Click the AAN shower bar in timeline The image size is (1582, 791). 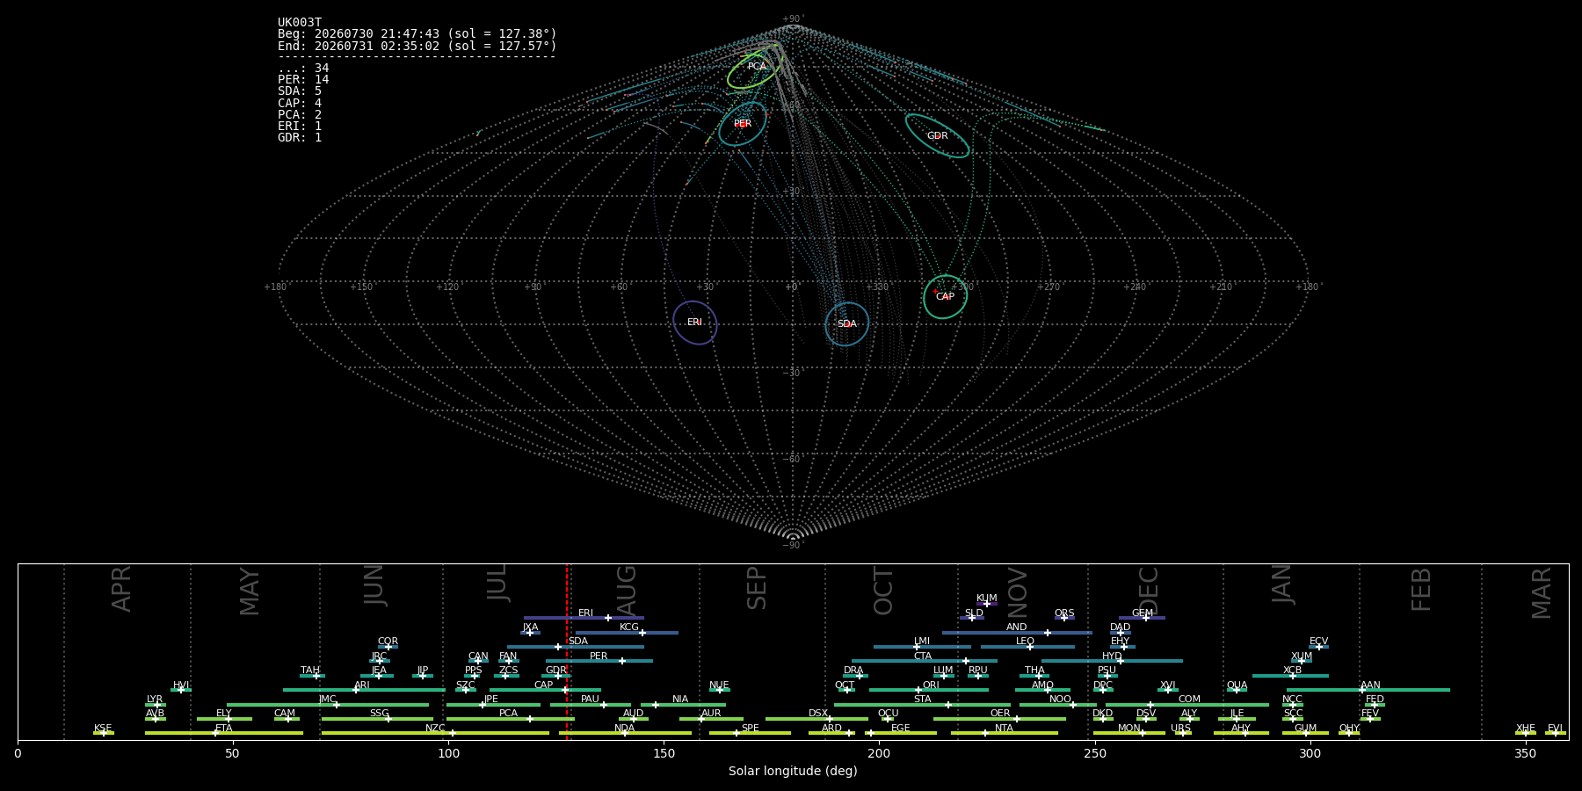(1368, 690)
